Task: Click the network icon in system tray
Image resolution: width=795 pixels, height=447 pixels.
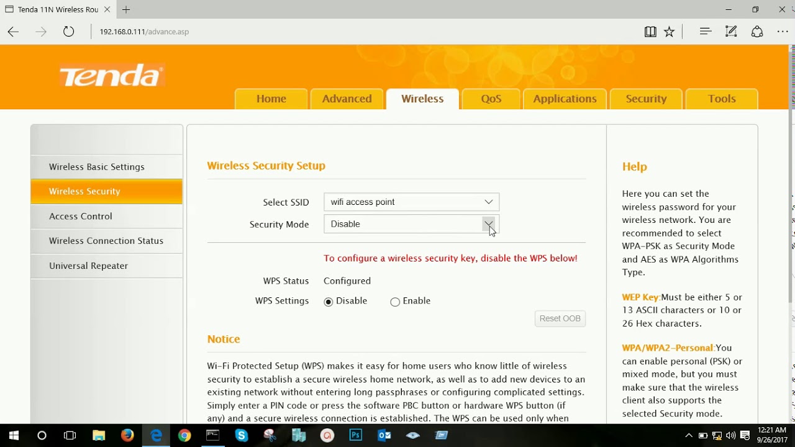Action: 717,435
